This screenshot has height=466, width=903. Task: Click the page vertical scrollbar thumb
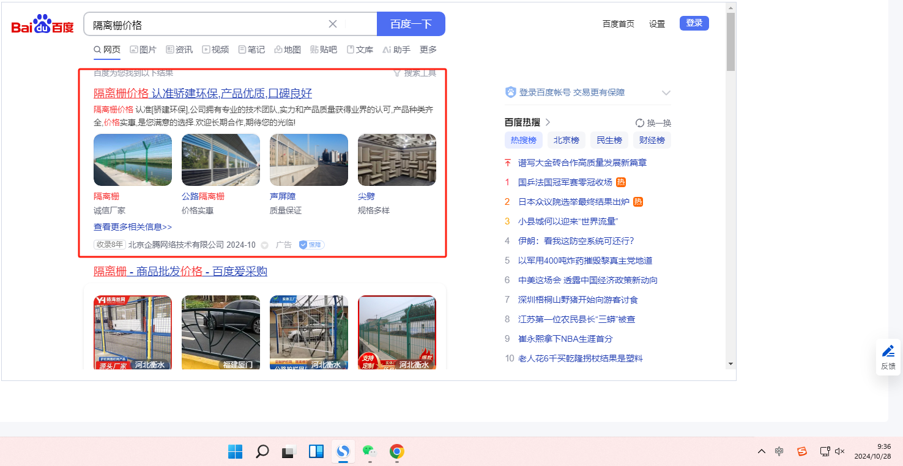730,42
